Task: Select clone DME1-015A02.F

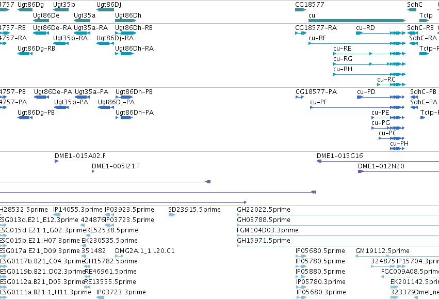Action: click(56, 161)
